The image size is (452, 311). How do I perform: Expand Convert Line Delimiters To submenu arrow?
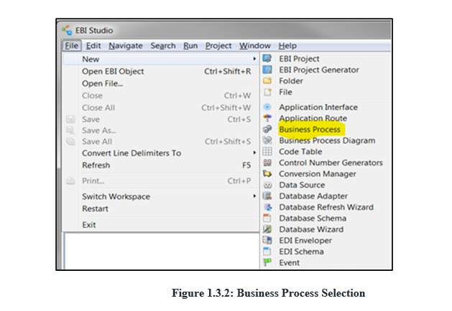coord(254,153)
